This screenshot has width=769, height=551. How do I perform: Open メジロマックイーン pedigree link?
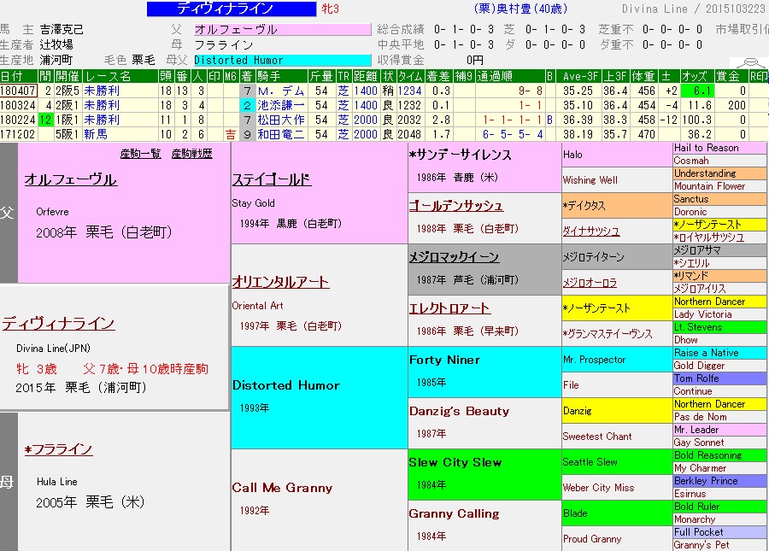tap(454, 257)
